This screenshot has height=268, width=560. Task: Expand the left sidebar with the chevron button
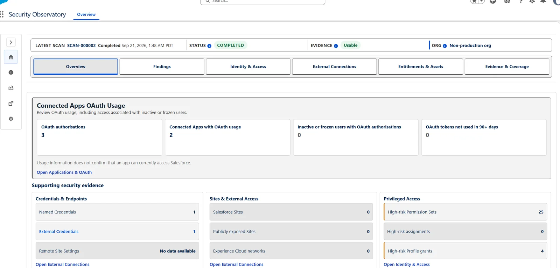pos(11,42)
